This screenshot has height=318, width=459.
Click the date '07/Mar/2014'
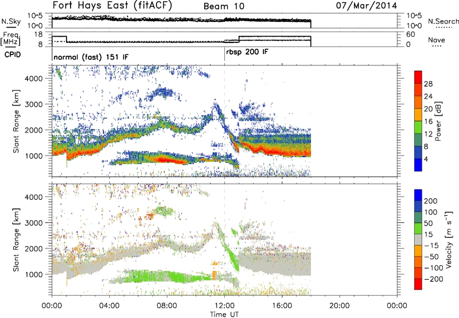367,6
